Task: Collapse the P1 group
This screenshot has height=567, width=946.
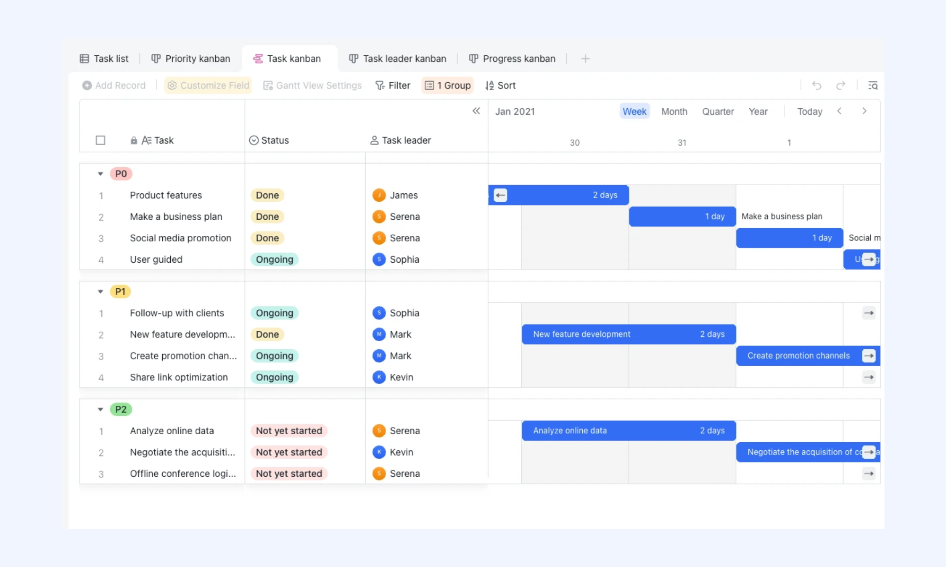Action: (x=100, y=292)
